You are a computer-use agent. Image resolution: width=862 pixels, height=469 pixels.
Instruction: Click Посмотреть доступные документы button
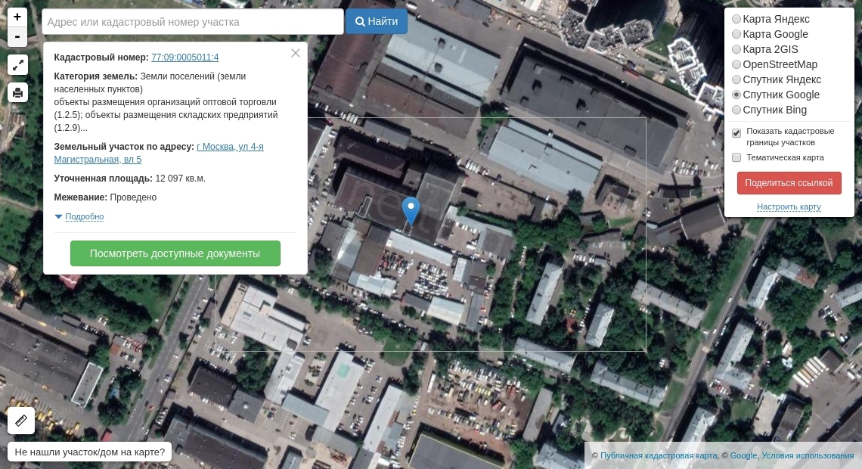pos(175,253)
